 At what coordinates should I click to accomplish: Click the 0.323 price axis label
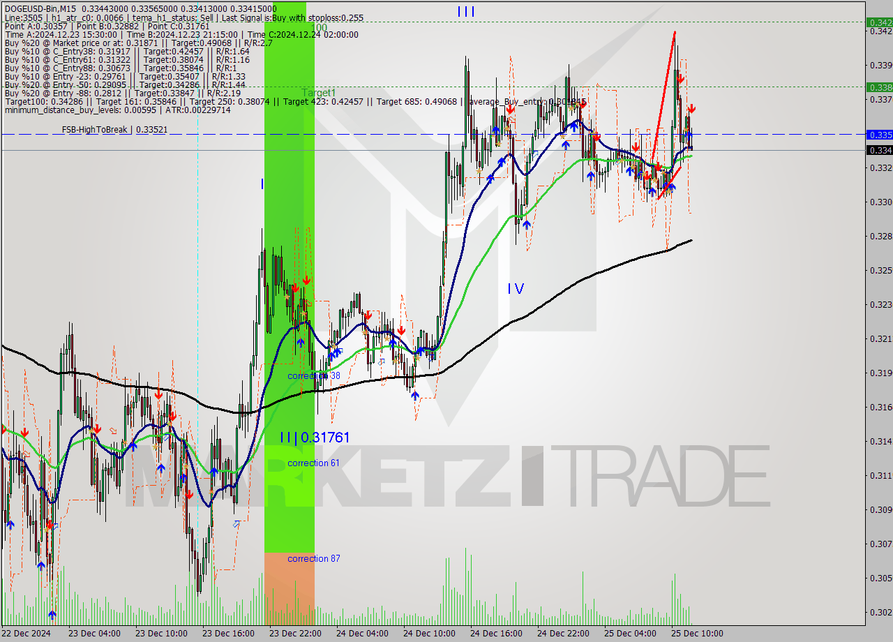(x=880, y=304)
